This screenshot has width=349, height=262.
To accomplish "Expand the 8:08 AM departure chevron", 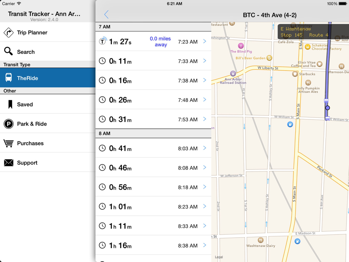I will 205,168.
